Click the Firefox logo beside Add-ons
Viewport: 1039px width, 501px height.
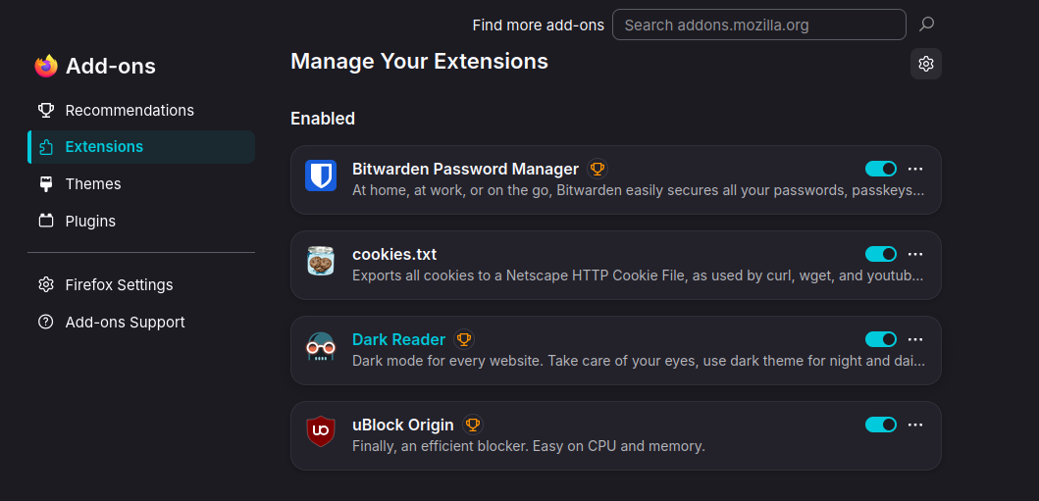46,67
